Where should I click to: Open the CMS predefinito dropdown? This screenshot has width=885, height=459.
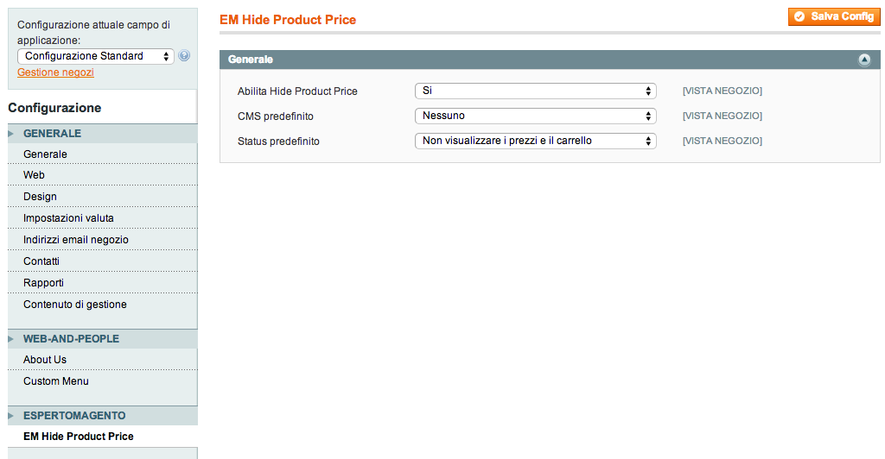[x=536, y=116]
